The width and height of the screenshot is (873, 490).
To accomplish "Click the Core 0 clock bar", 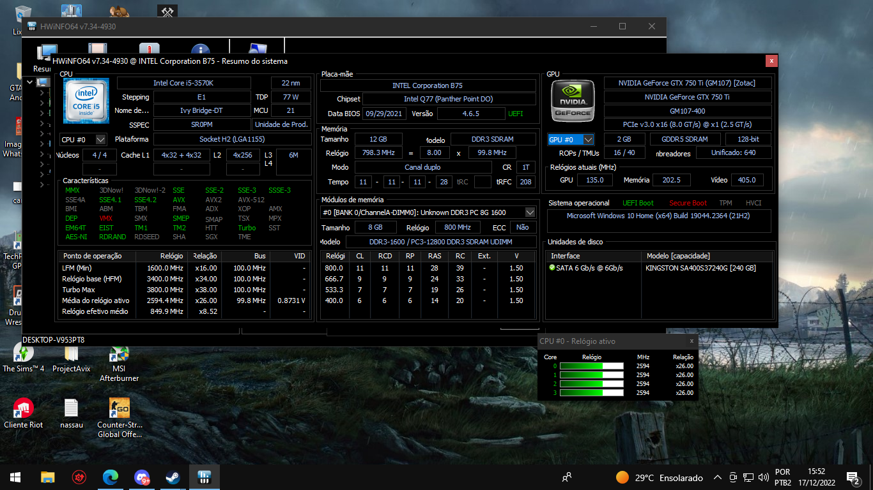I will 591,366.
